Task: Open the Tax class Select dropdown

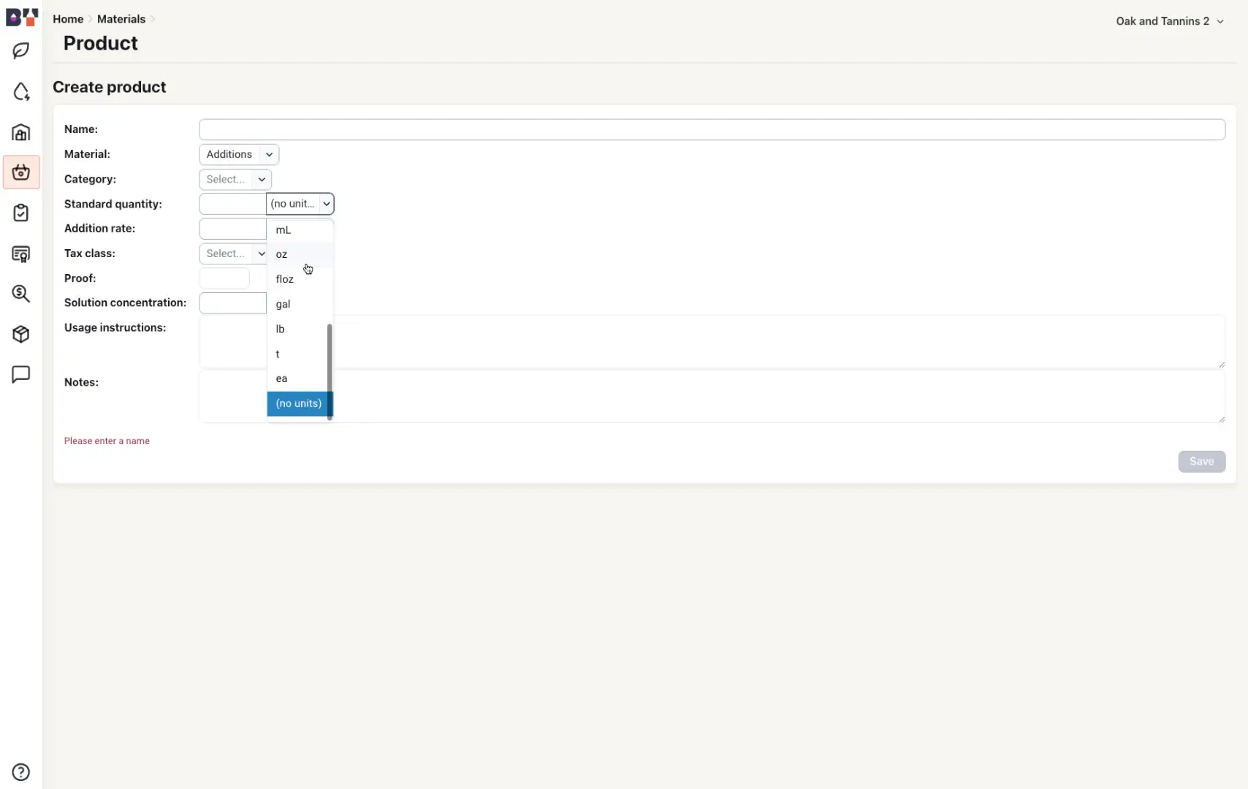Action: click(x=233, y=254)
